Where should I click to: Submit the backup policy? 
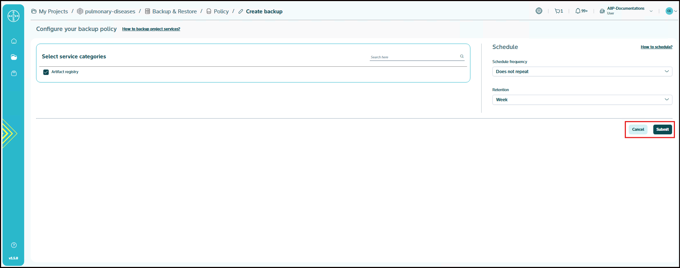pos(662,130)
